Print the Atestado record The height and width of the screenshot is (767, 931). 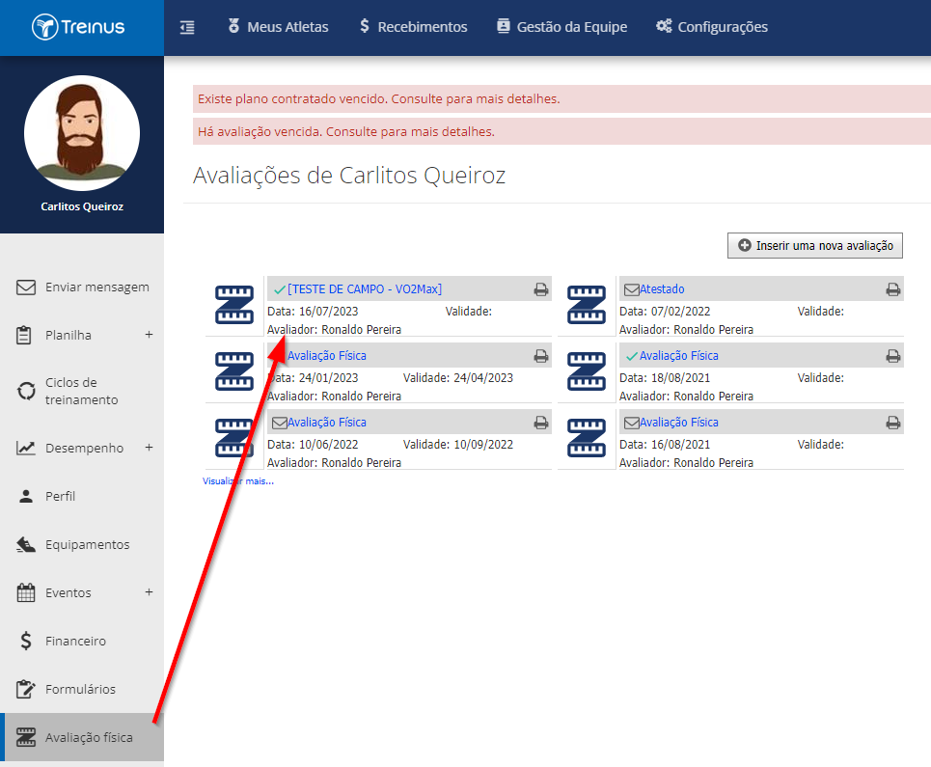click(x=893, y=289)
